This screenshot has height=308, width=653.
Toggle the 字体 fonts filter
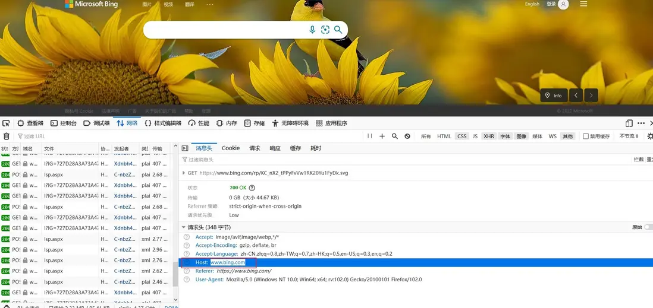click(505, 136)
